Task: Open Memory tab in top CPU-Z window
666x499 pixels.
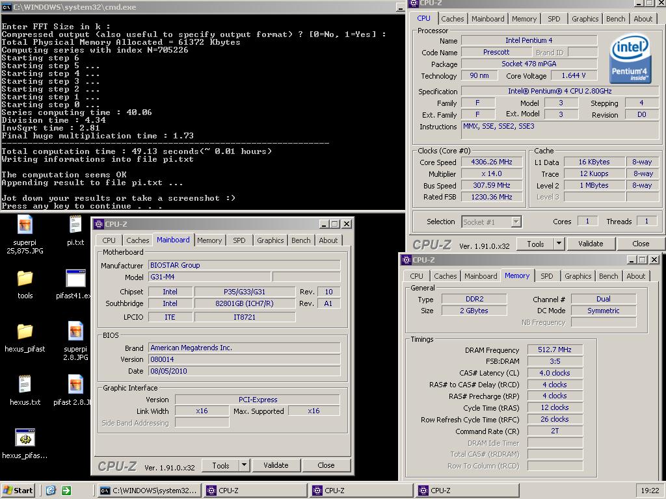Action: click(x=524, y=19)
